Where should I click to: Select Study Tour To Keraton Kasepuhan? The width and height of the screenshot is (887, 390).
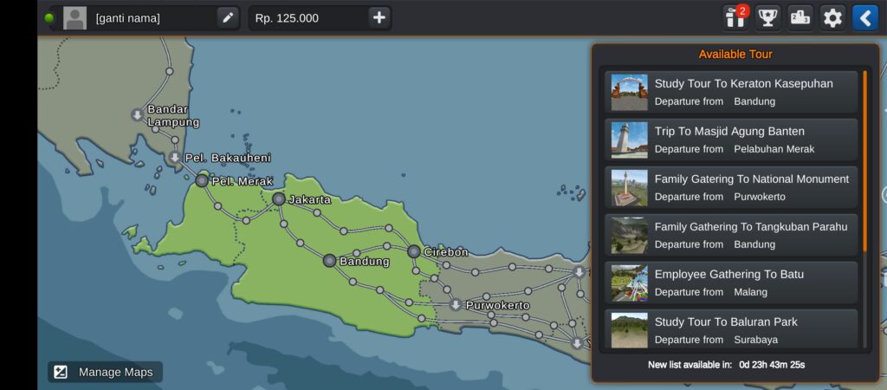click(x=731, y=92)
